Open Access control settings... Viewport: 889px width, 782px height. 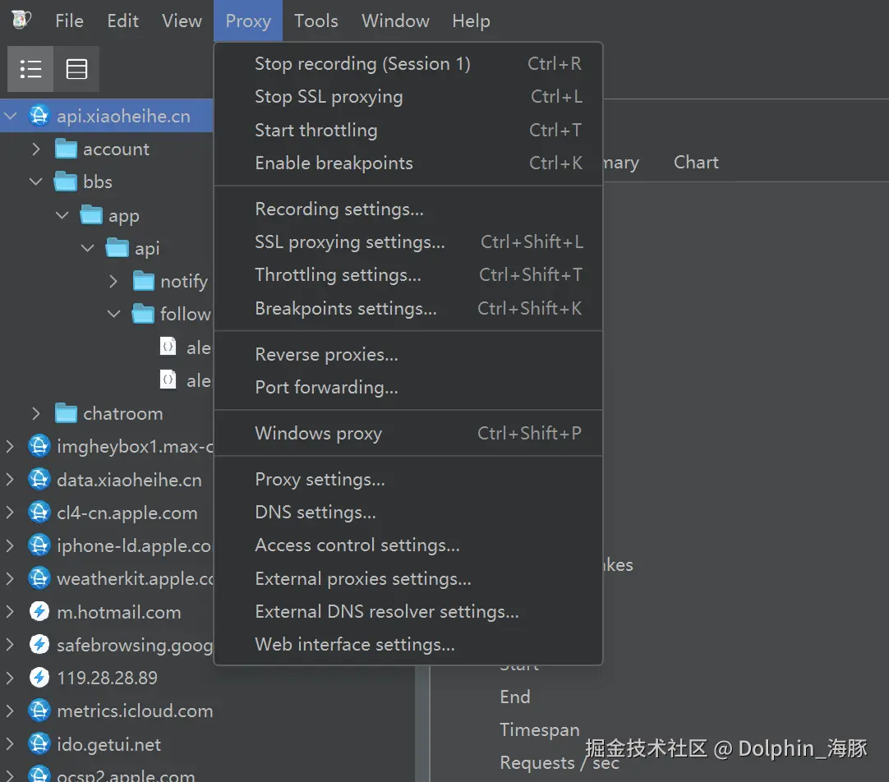[408, 545]
